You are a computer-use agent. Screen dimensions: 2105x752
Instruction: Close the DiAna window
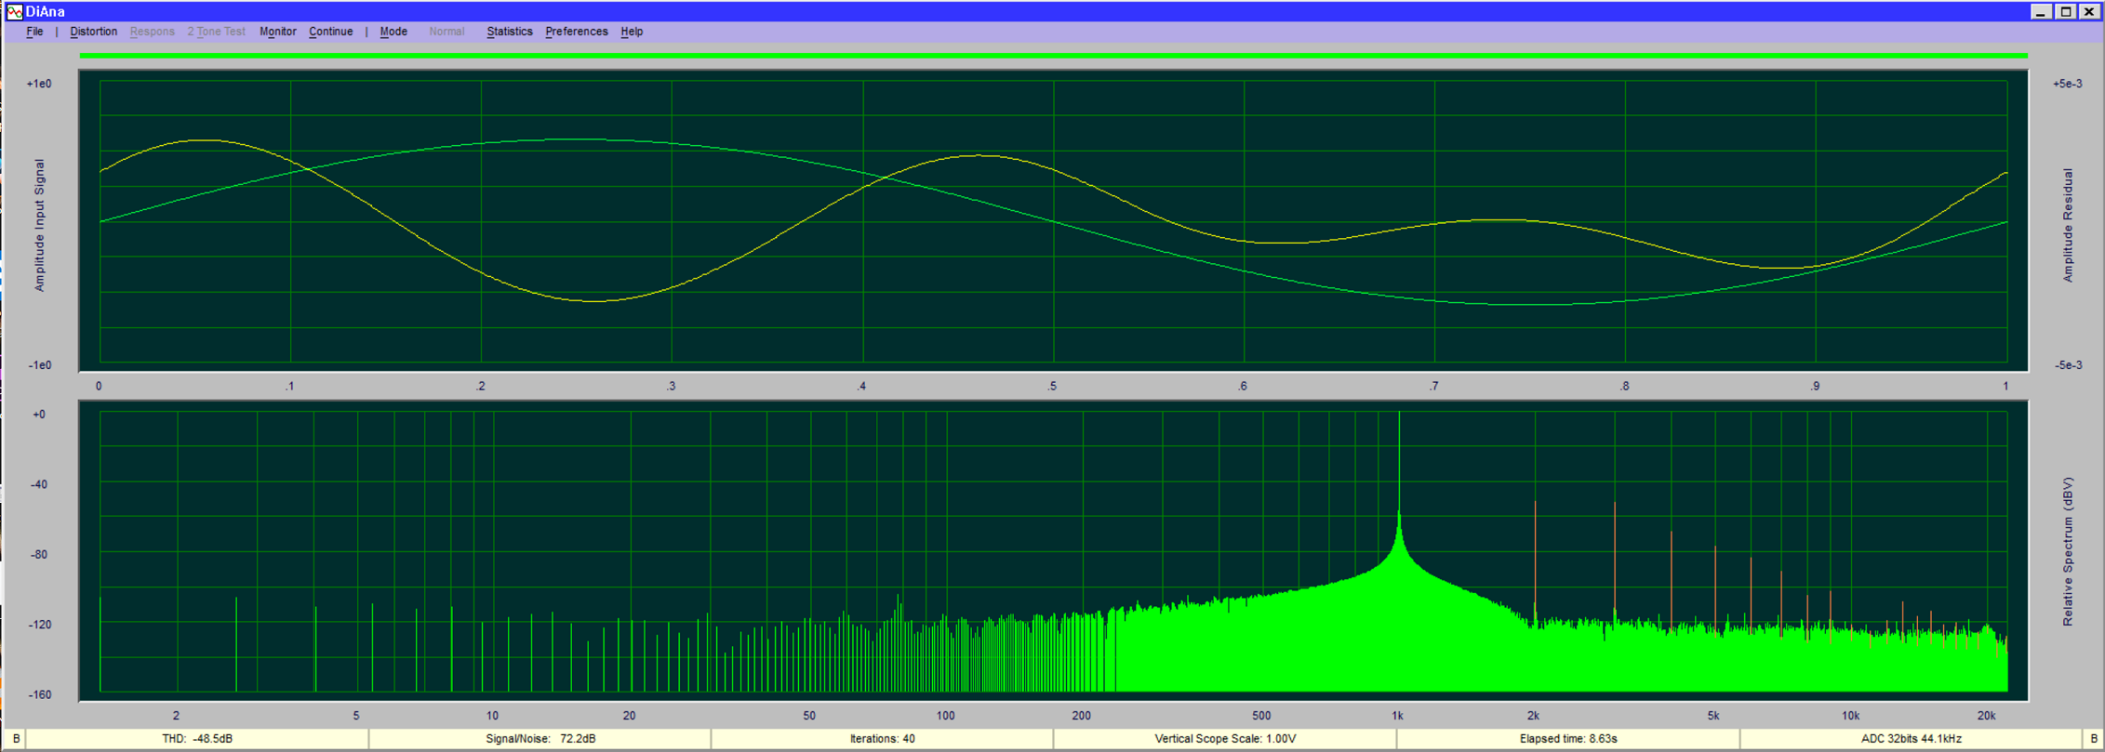click(2089, 11)
